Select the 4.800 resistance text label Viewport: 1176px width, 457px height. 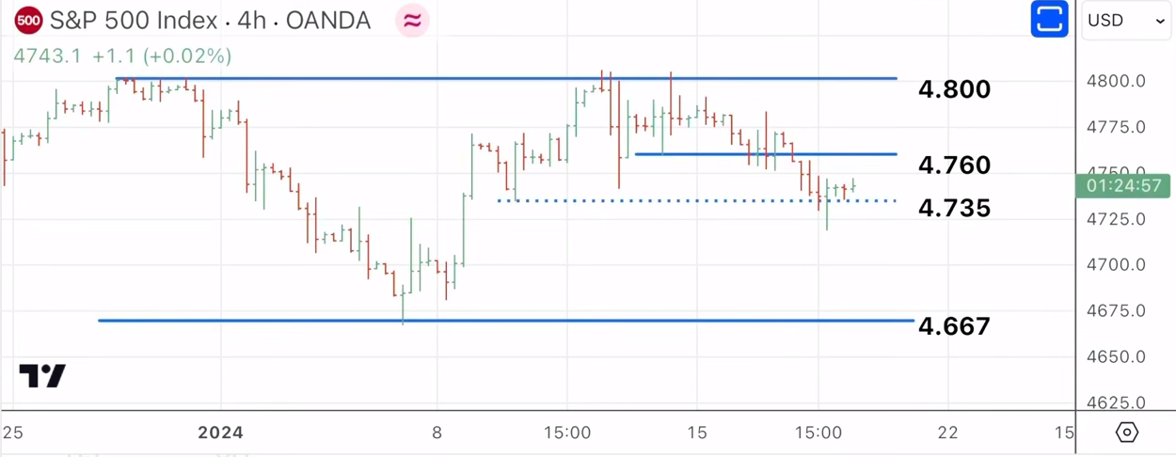click(x=954, y=89)
